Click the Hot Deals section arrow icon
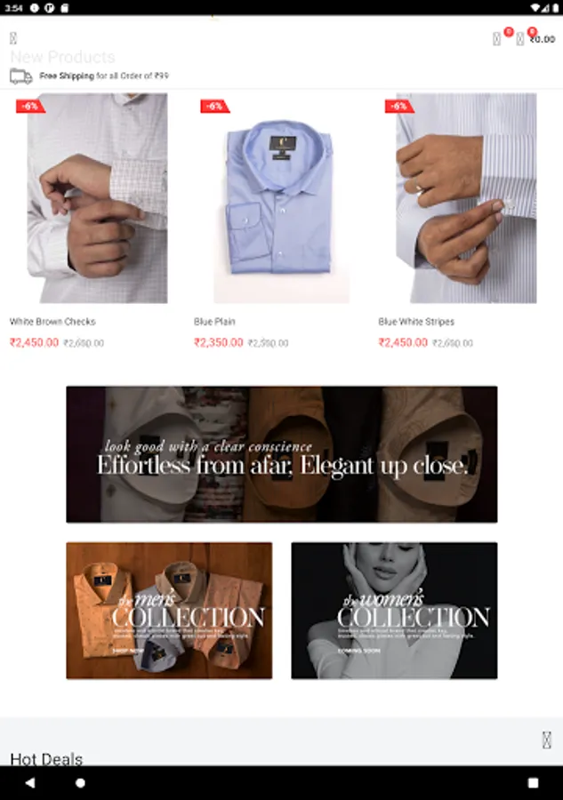The width and height of the screenshot is (563, 800). (x=547, y=740)
